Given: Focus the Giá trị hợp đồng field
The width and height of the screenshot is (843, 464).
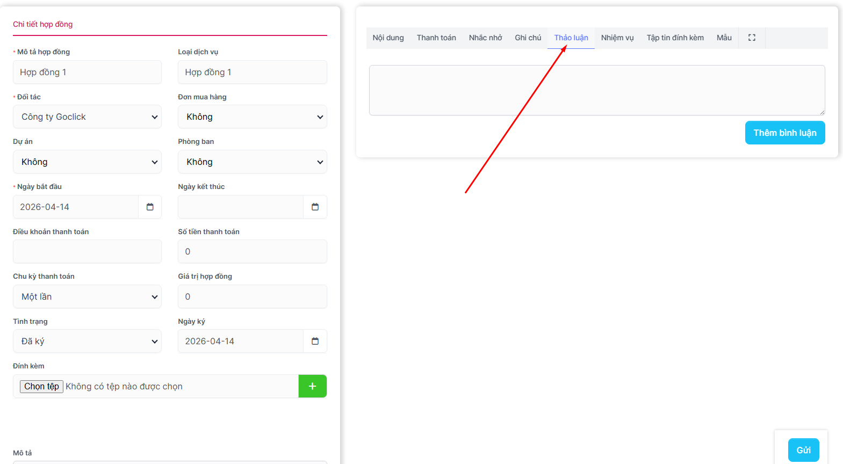Looking at the screenshot, I should click(x=252, y=296).
